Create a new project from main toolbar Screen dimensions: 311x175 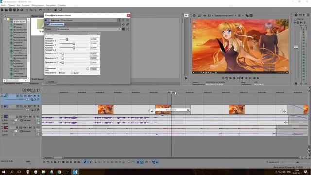point(2,10)
